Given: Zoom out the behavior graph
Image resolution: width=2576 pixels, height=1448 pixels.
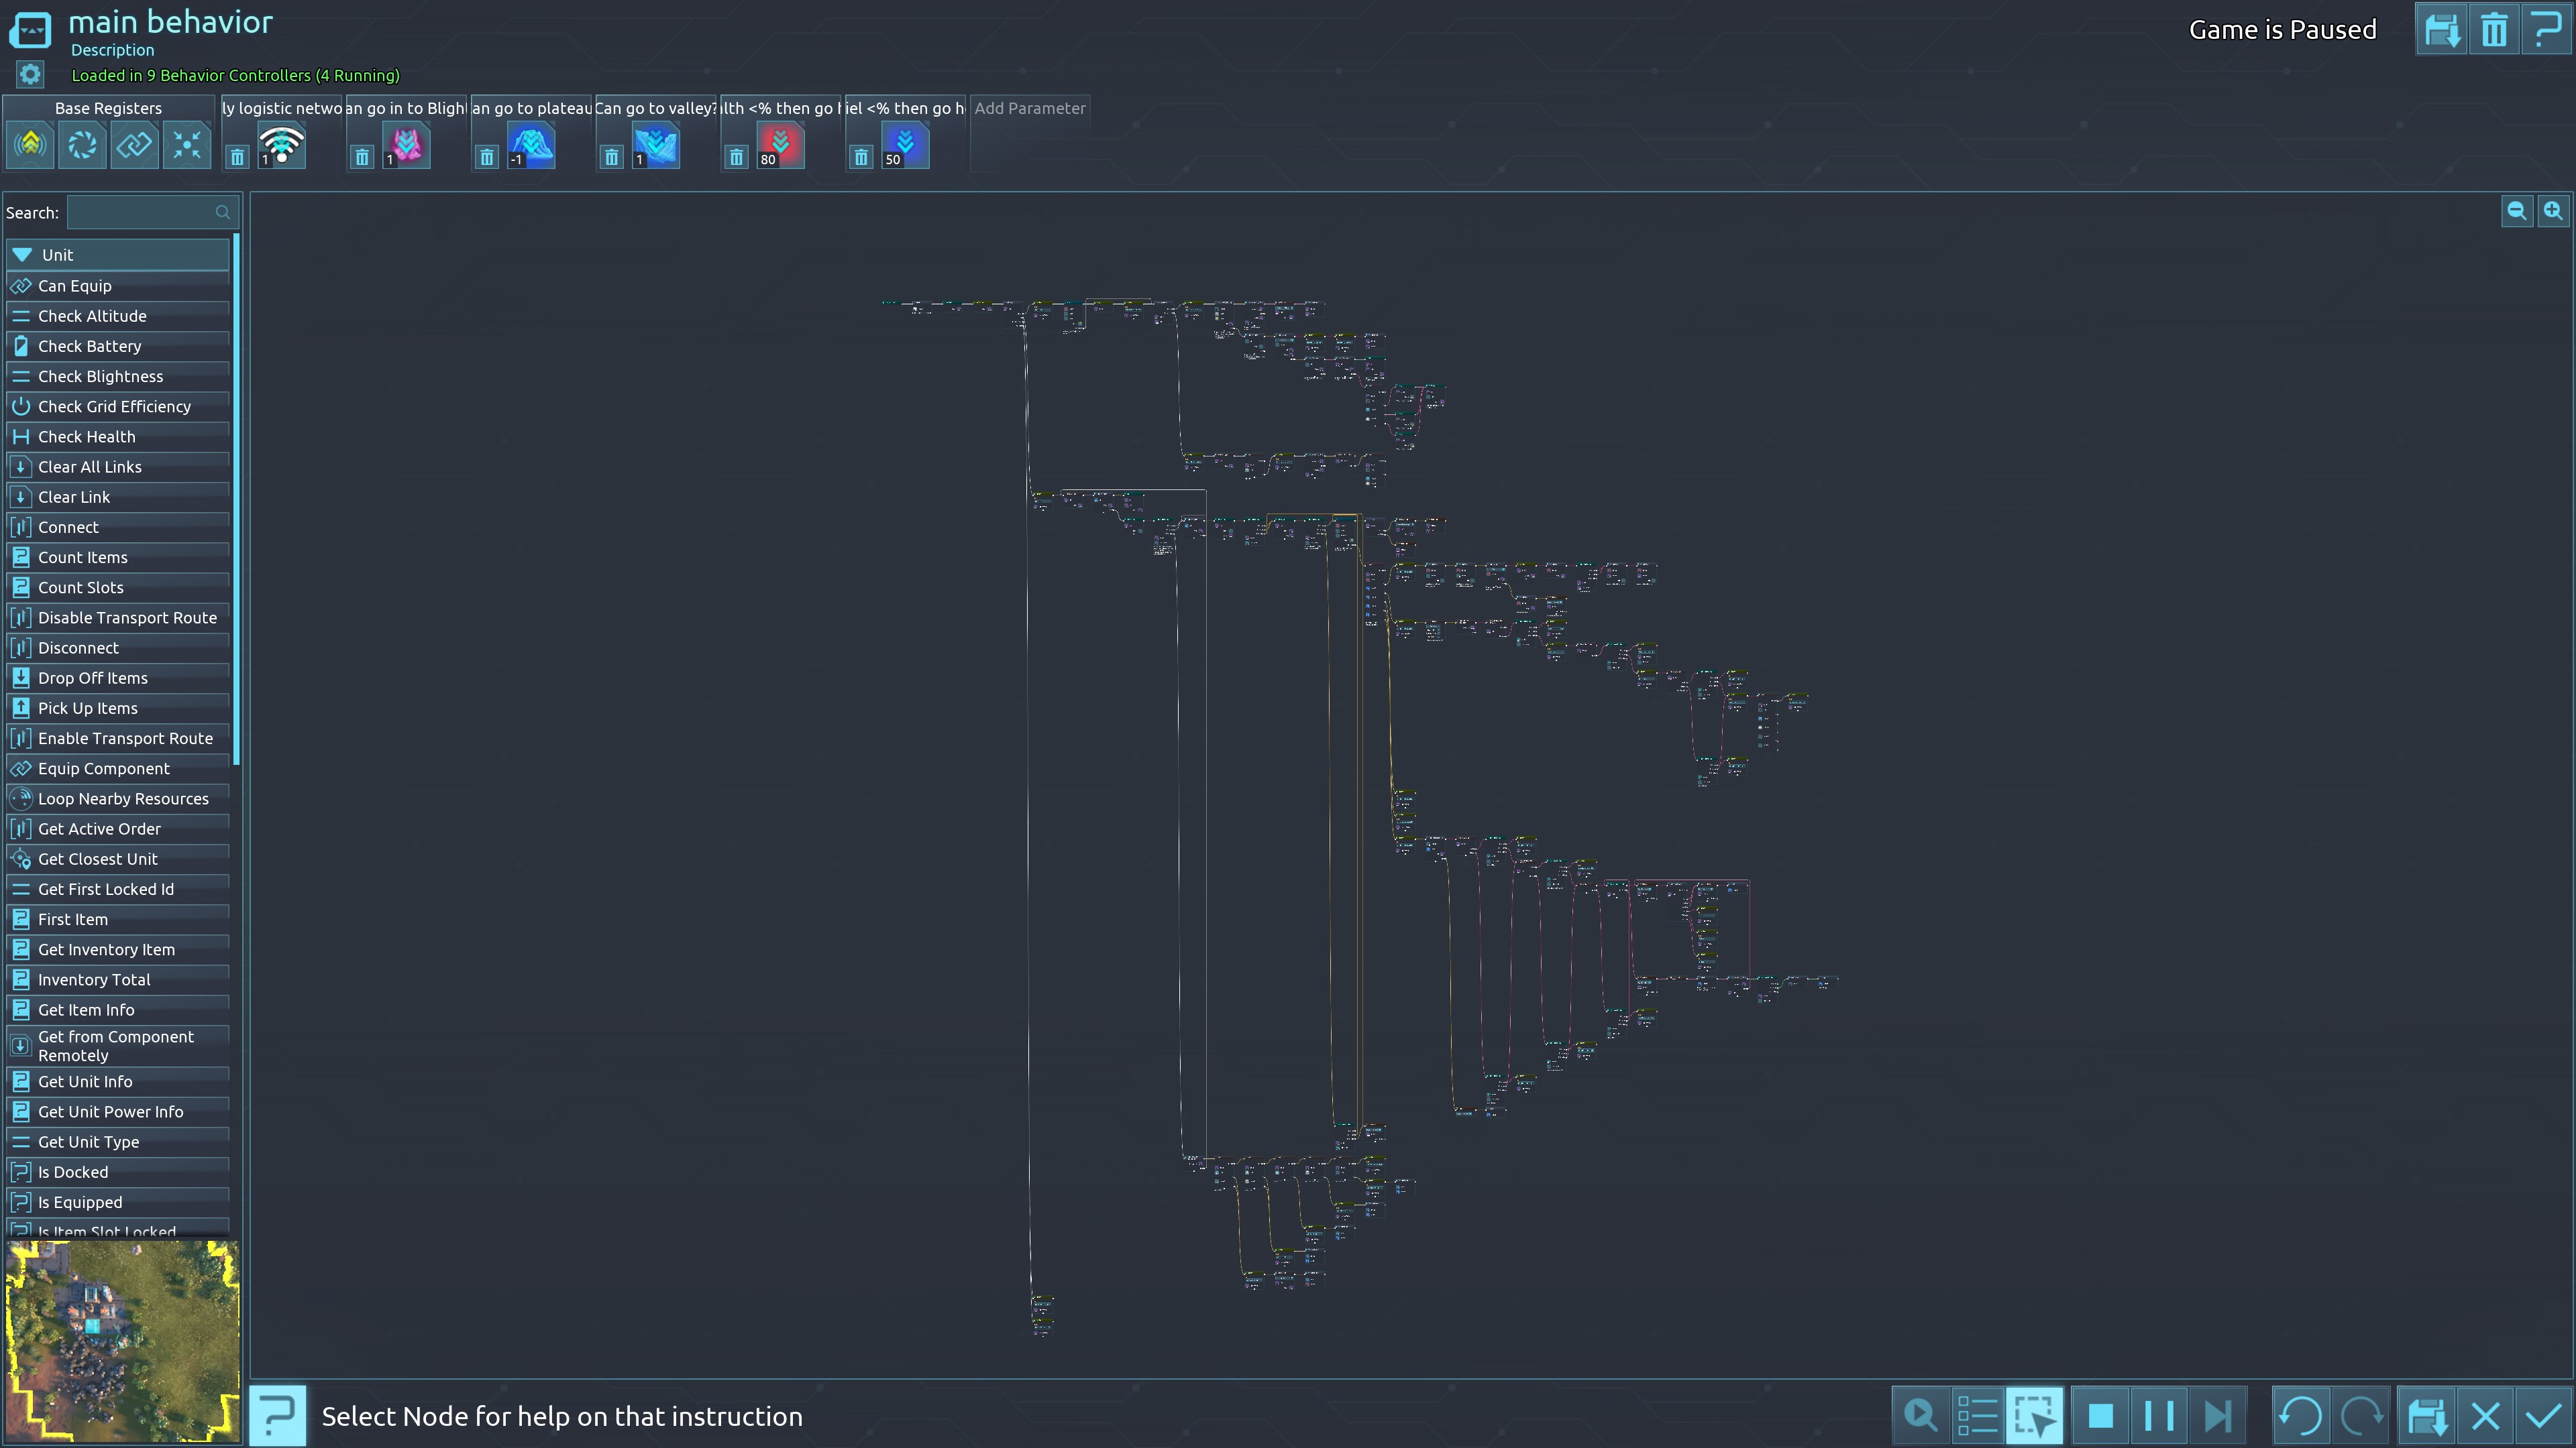Looking at the screenshot, I should click(x=2516, y=211).
